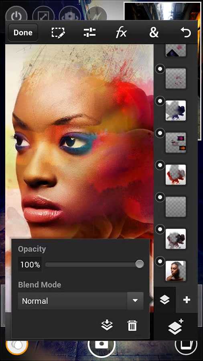Viewport: 203px width, 361px height.
Task: Toggle visibility of the red splatter dots layer
Action: [160, 69]
